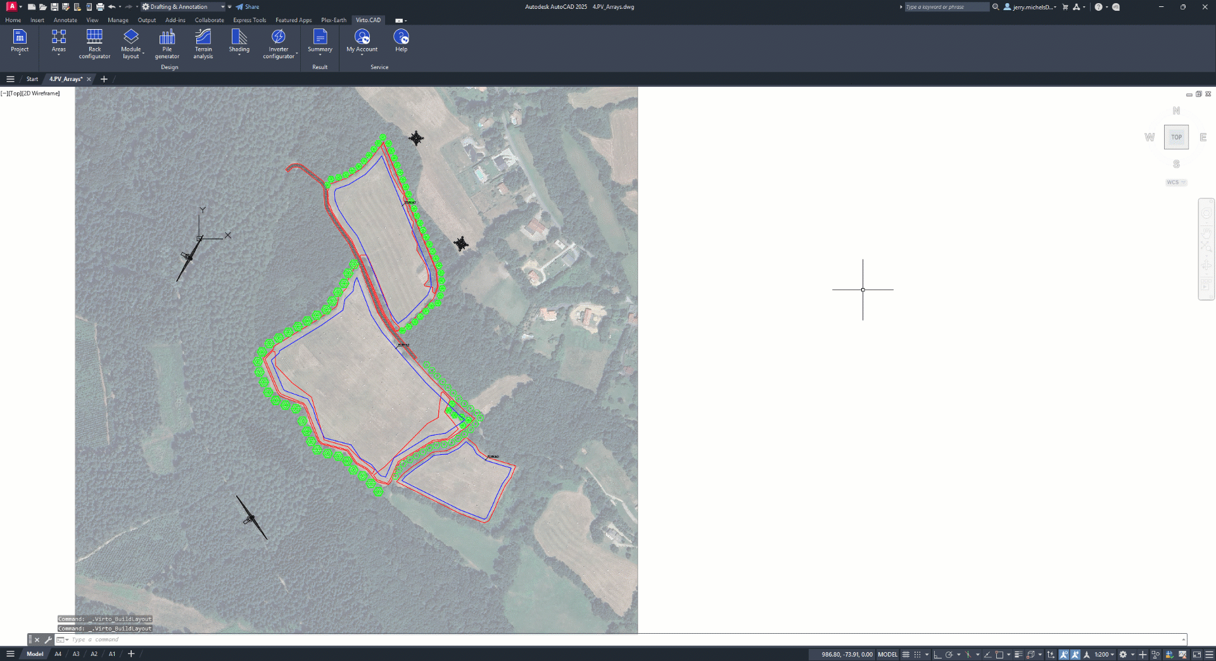
Task: Click the Plot printer icon
Action: point(100,7)
